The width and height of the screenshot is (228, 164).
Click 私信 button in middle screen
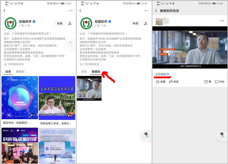pyautogui.click(x=136, y=24)
